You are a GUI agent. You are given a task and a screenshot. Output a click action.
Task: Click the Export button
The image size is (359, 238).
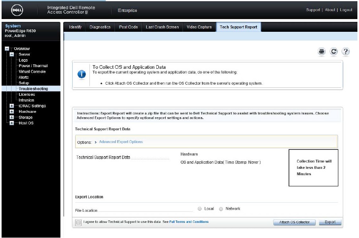pyautogui.click(x=330, y=222)
